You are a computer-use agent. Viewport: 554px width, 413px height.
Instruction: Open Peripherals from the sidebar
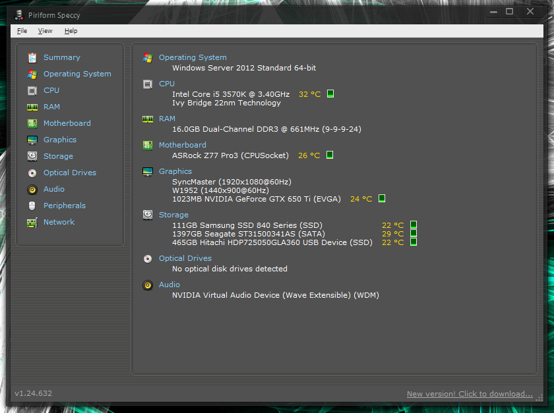[x=65, y=206]
